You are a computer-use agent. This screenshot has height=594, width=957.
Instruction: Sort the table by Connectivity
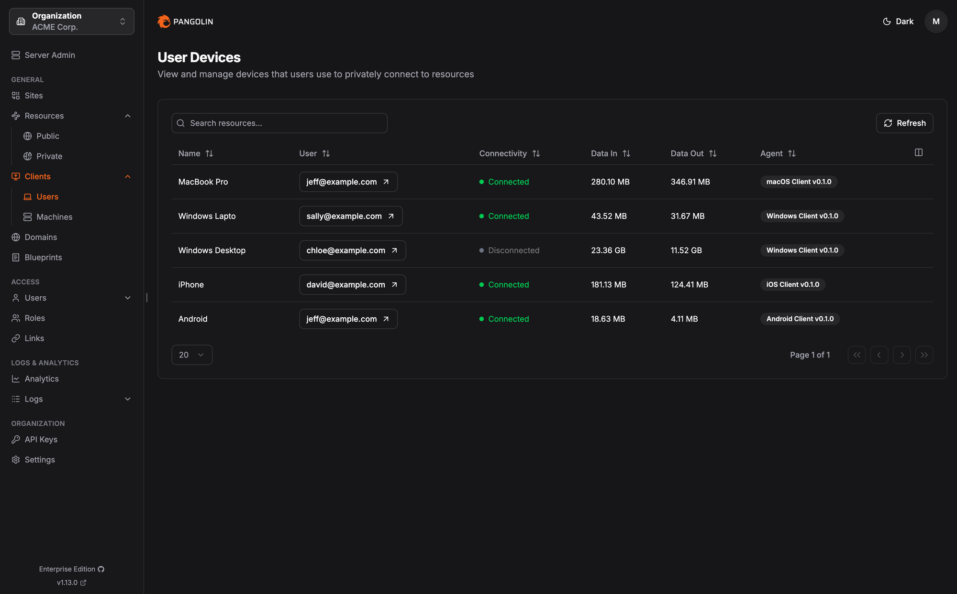(x=536, y=153)
